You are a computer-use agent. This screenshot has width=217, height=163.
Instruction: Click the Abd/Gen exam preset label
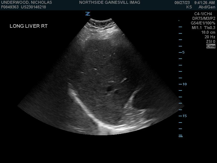point(207,7)
